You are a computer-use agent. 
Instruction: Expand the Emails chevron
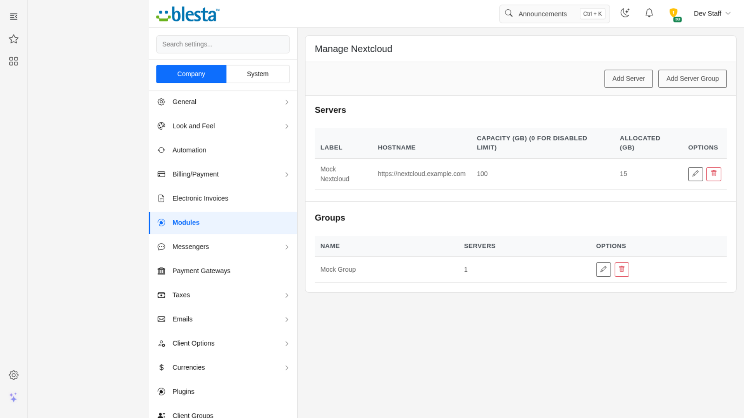[x=287, y=320]
